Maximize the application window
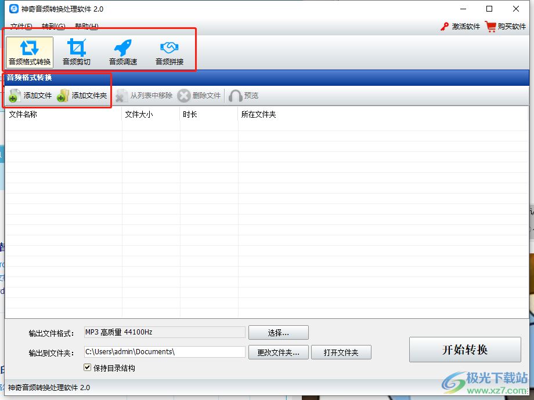 (489, 9)
